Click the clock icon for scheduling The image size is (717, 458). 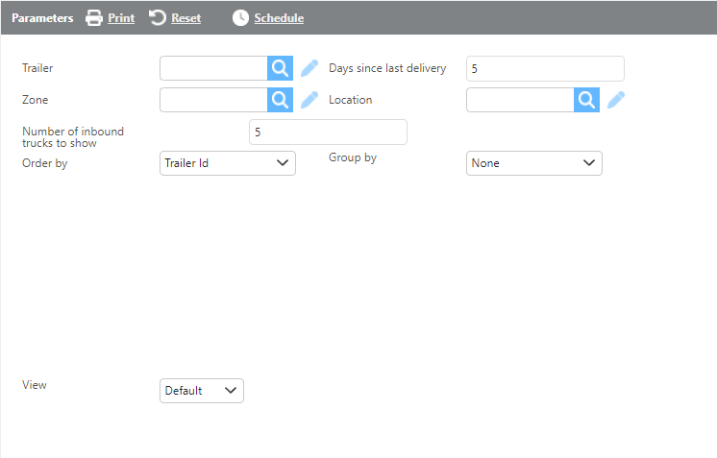240,18
